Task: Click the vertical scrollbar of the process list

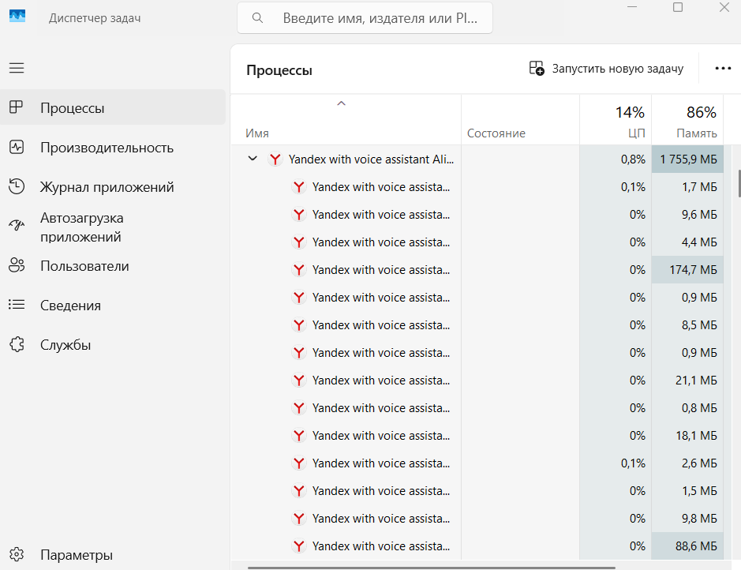Action: pyautogui.click(x=738, y=184)
